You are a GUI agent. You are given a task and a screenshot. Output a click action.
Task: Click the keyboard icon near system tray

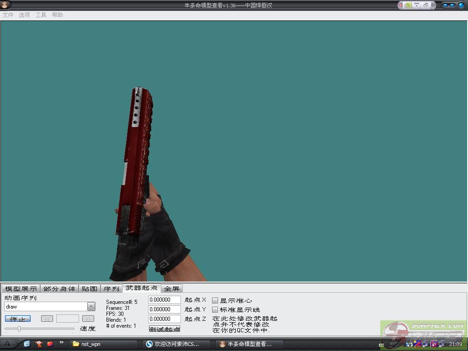coord(382,345)
